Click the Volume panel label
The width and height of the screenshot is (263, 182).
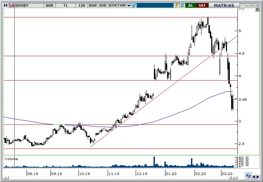point(11,159)
